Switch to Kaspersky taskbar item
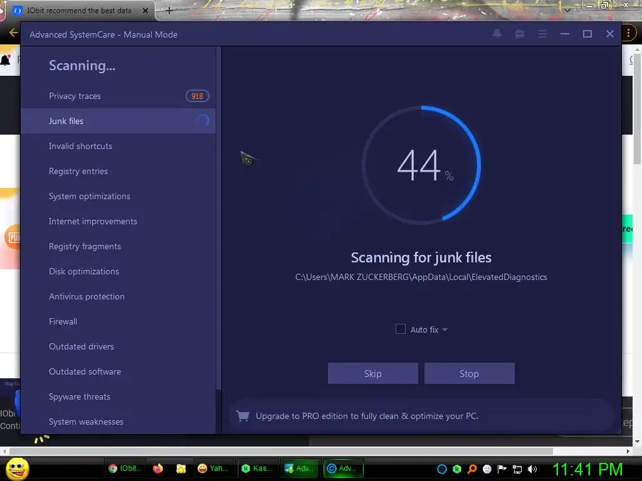The image size is (642, 481). click(x=256, y=468)
